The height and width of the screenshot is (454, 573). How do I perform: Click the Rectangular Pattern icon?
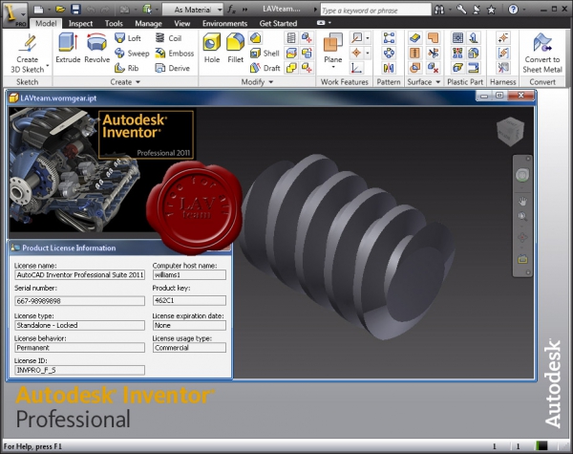pyautogui.click(x=389, y=38)
